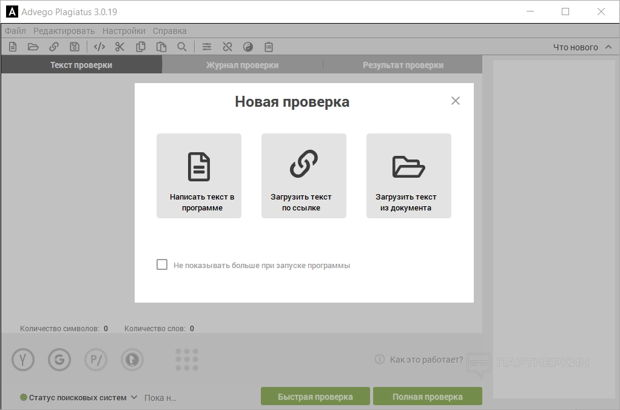Click the broken link icon in toolbar
The image size is (620, 410).
tap(227, 47)
